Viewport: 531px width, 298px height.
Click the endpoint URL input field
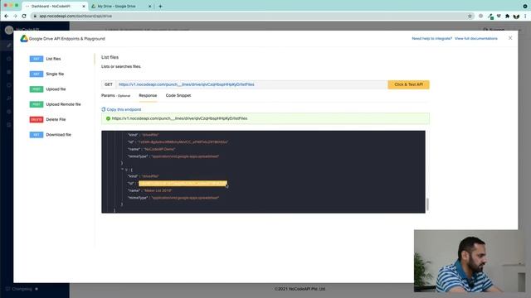(251, 84)
